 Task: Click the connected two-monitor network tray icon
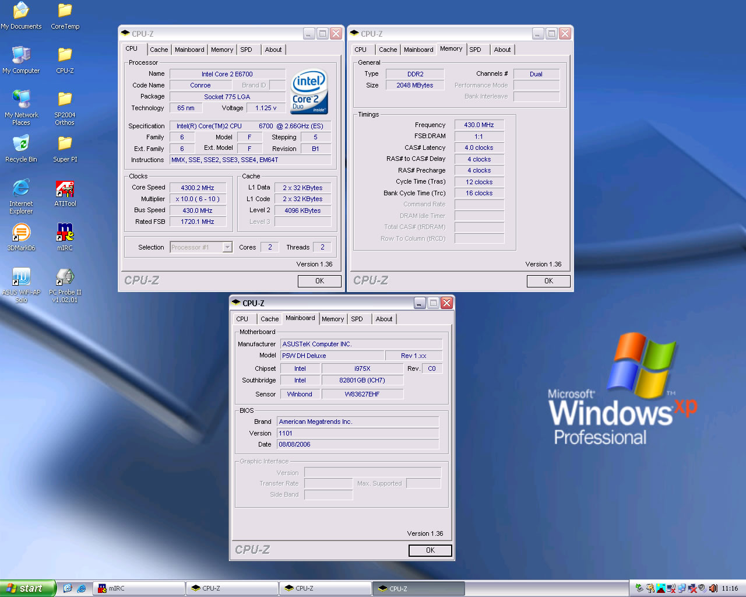point(682,588)
